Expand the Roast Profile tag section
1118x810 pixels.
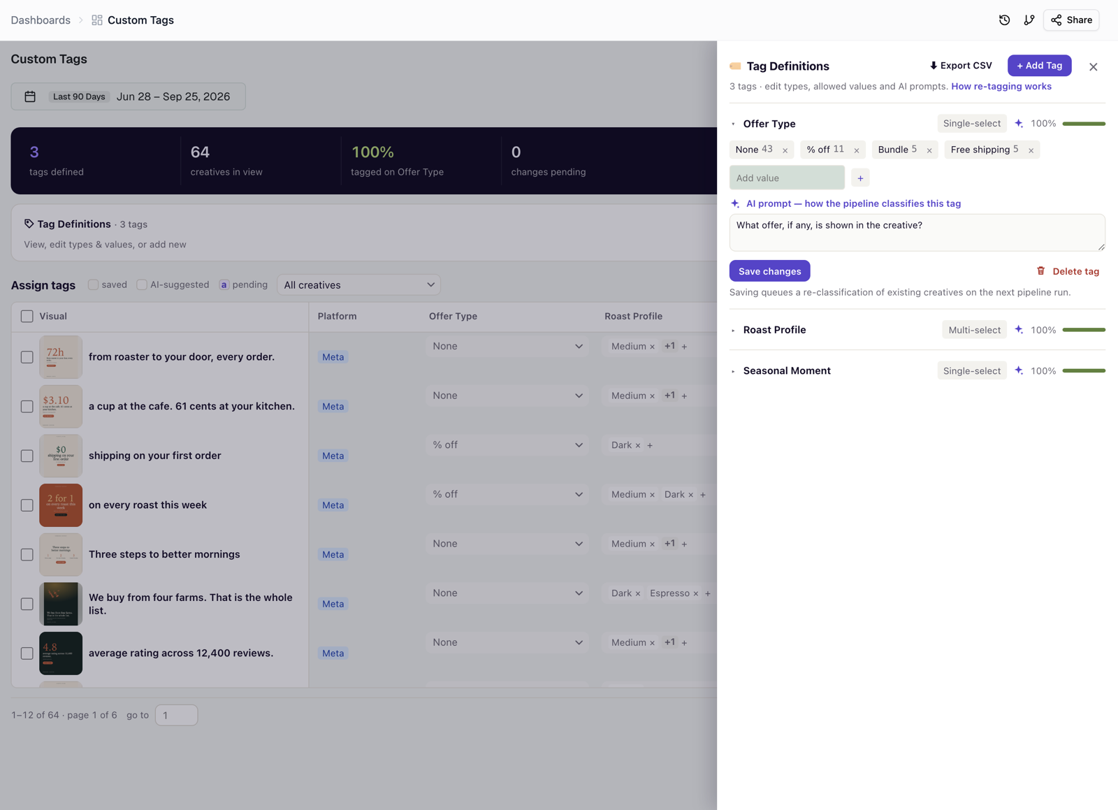733,331
